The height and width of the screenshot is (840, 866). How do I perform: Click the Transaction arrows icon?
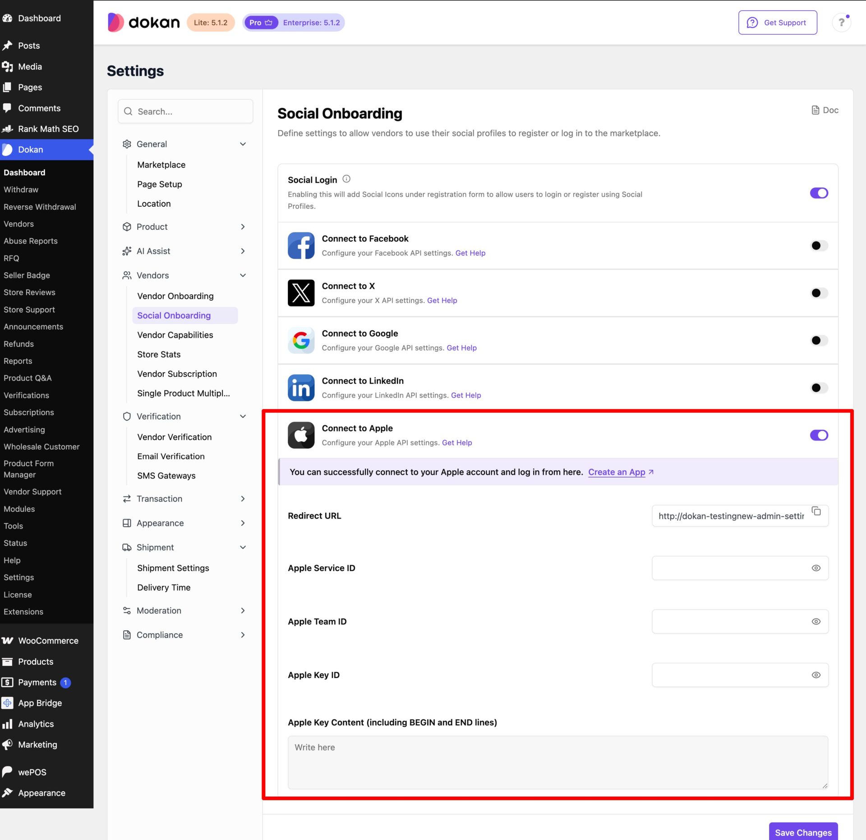coord(127,499)
